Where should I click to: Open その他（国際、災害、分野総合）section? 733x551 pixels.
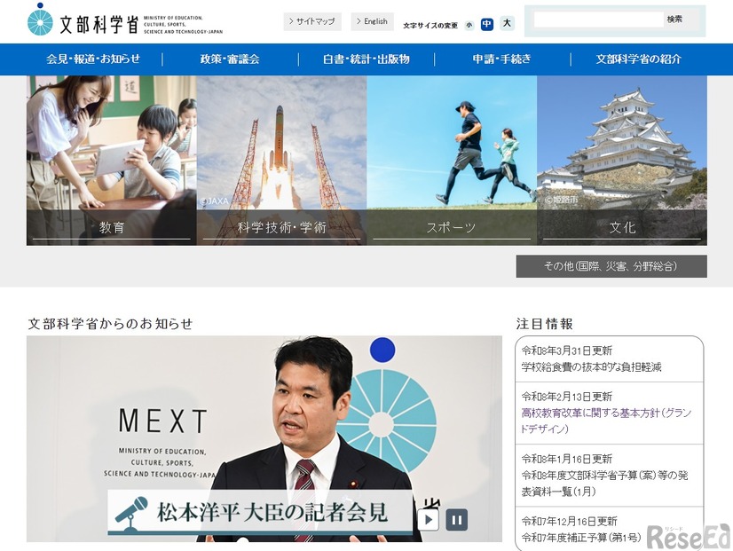[x=611, y=265]
